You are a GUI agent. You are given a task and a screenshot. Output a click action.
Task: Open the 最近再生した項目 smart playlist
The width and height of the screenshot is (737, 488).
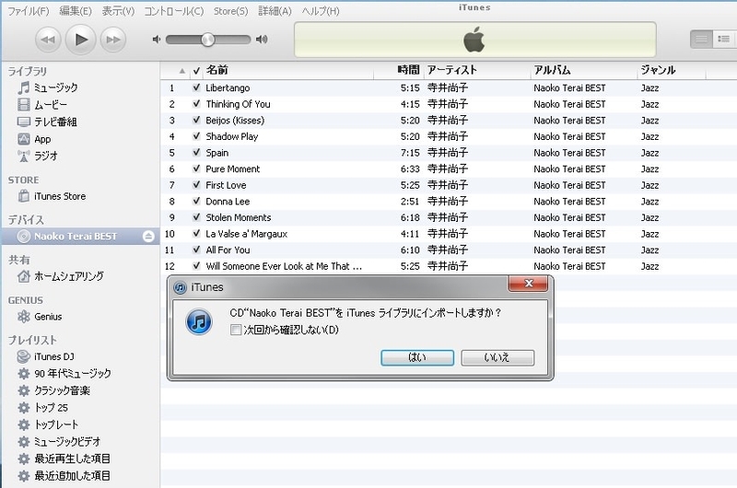point(73,459)
